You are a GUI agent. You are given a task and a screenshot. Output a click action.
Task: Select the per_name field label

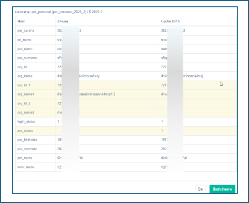tap(25, 49)
